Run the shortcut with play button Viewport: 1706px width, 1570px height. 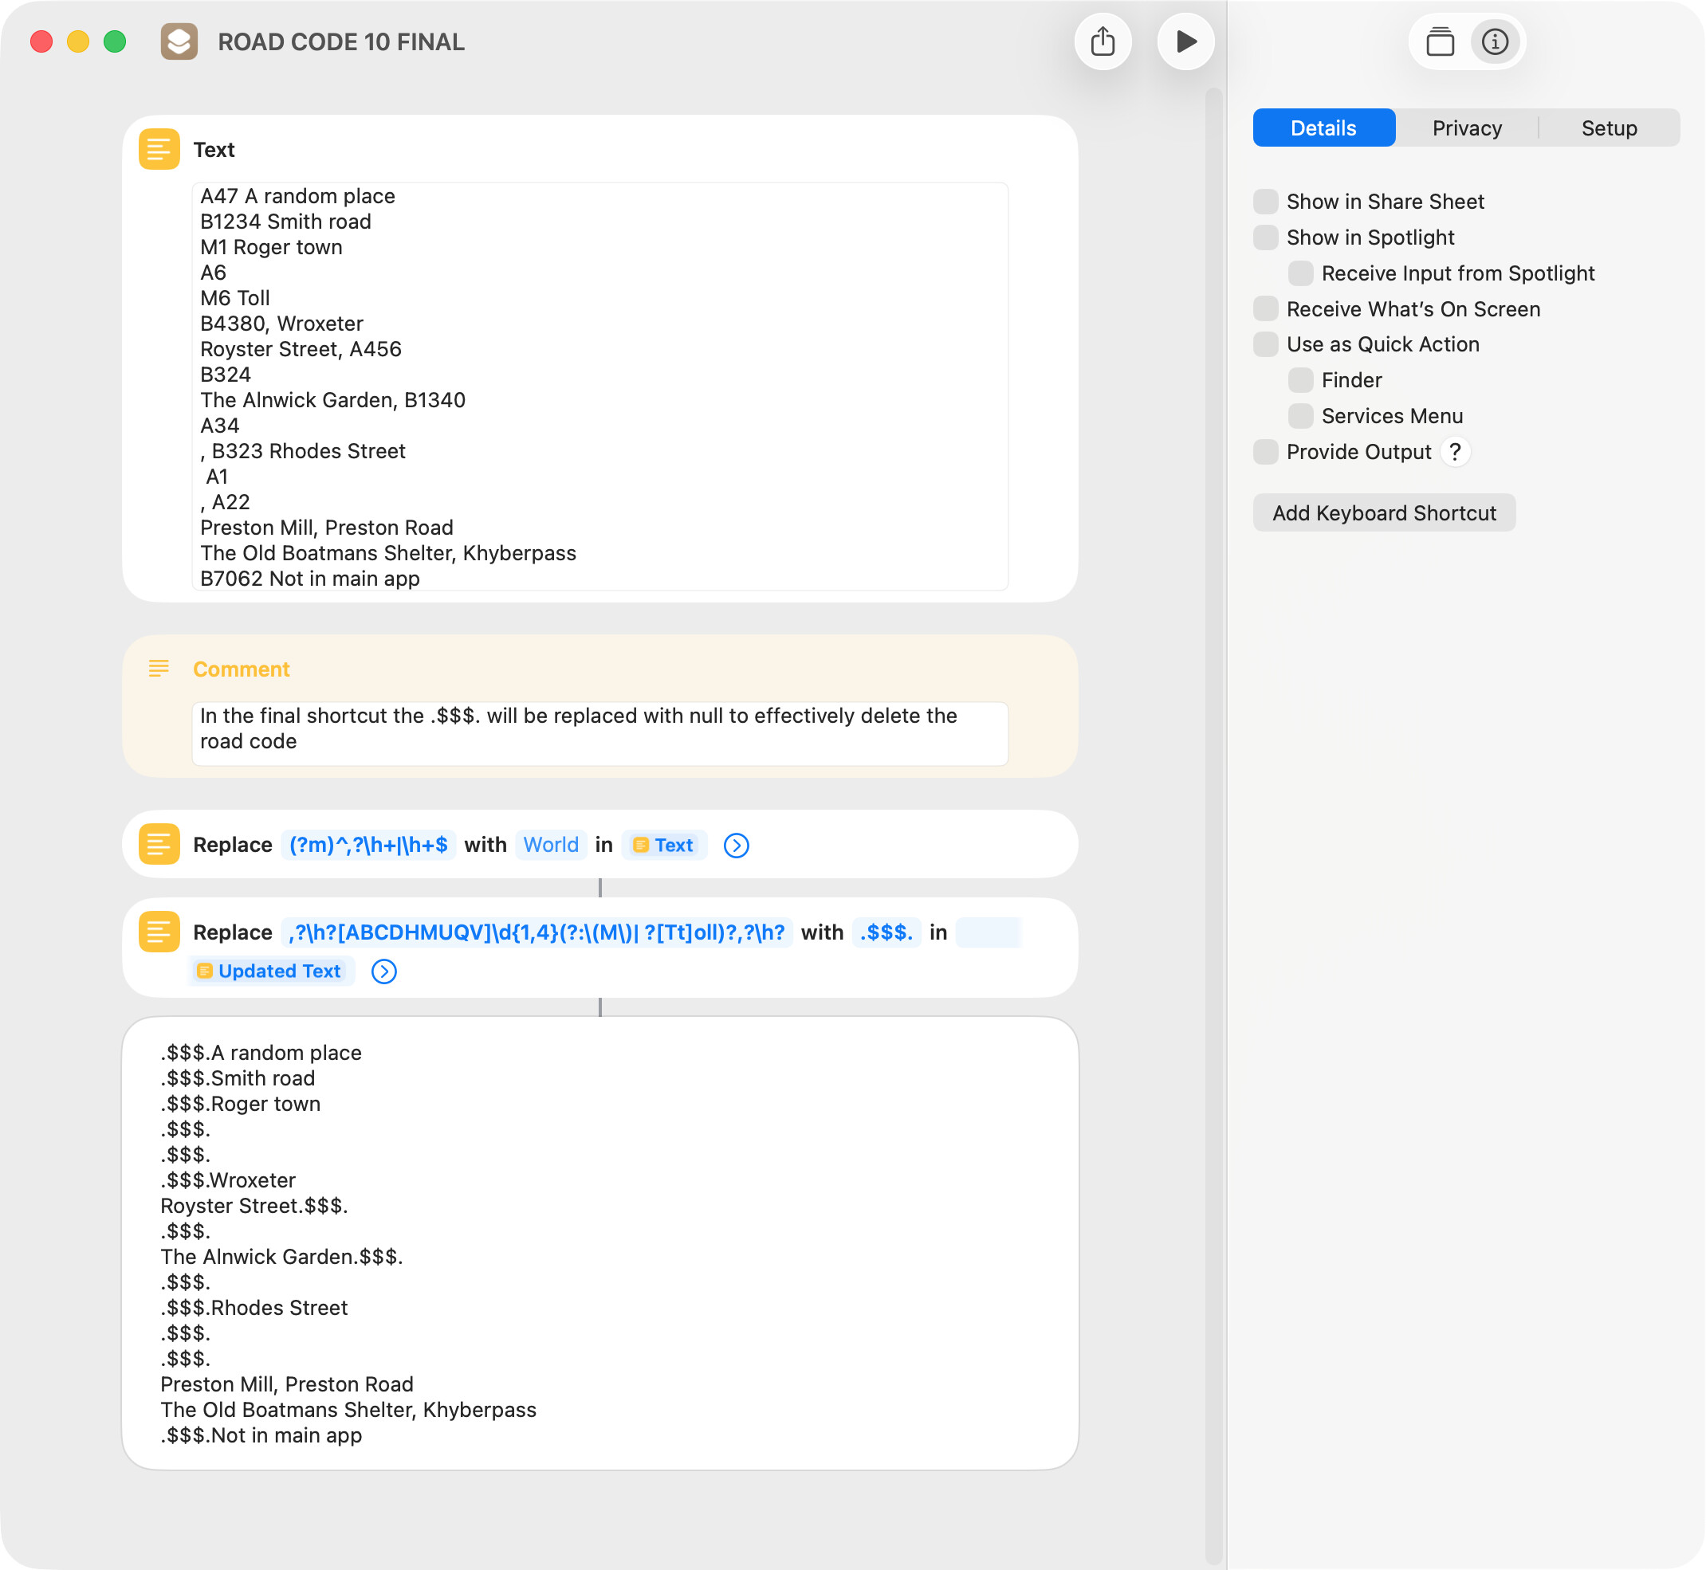pos(1186,41)
